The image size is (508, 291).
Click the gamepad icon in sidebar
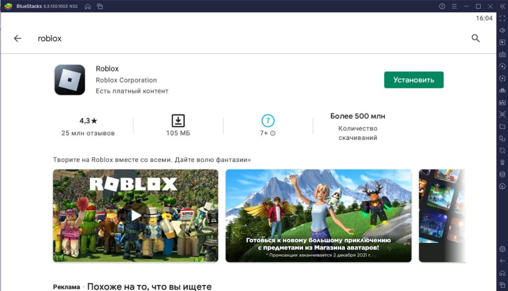(x=502, y=90)
